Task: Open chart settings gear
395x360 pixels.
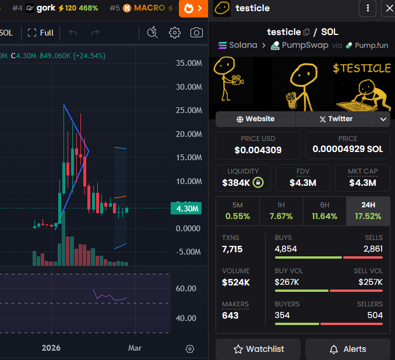Action: tap(175, 33)
